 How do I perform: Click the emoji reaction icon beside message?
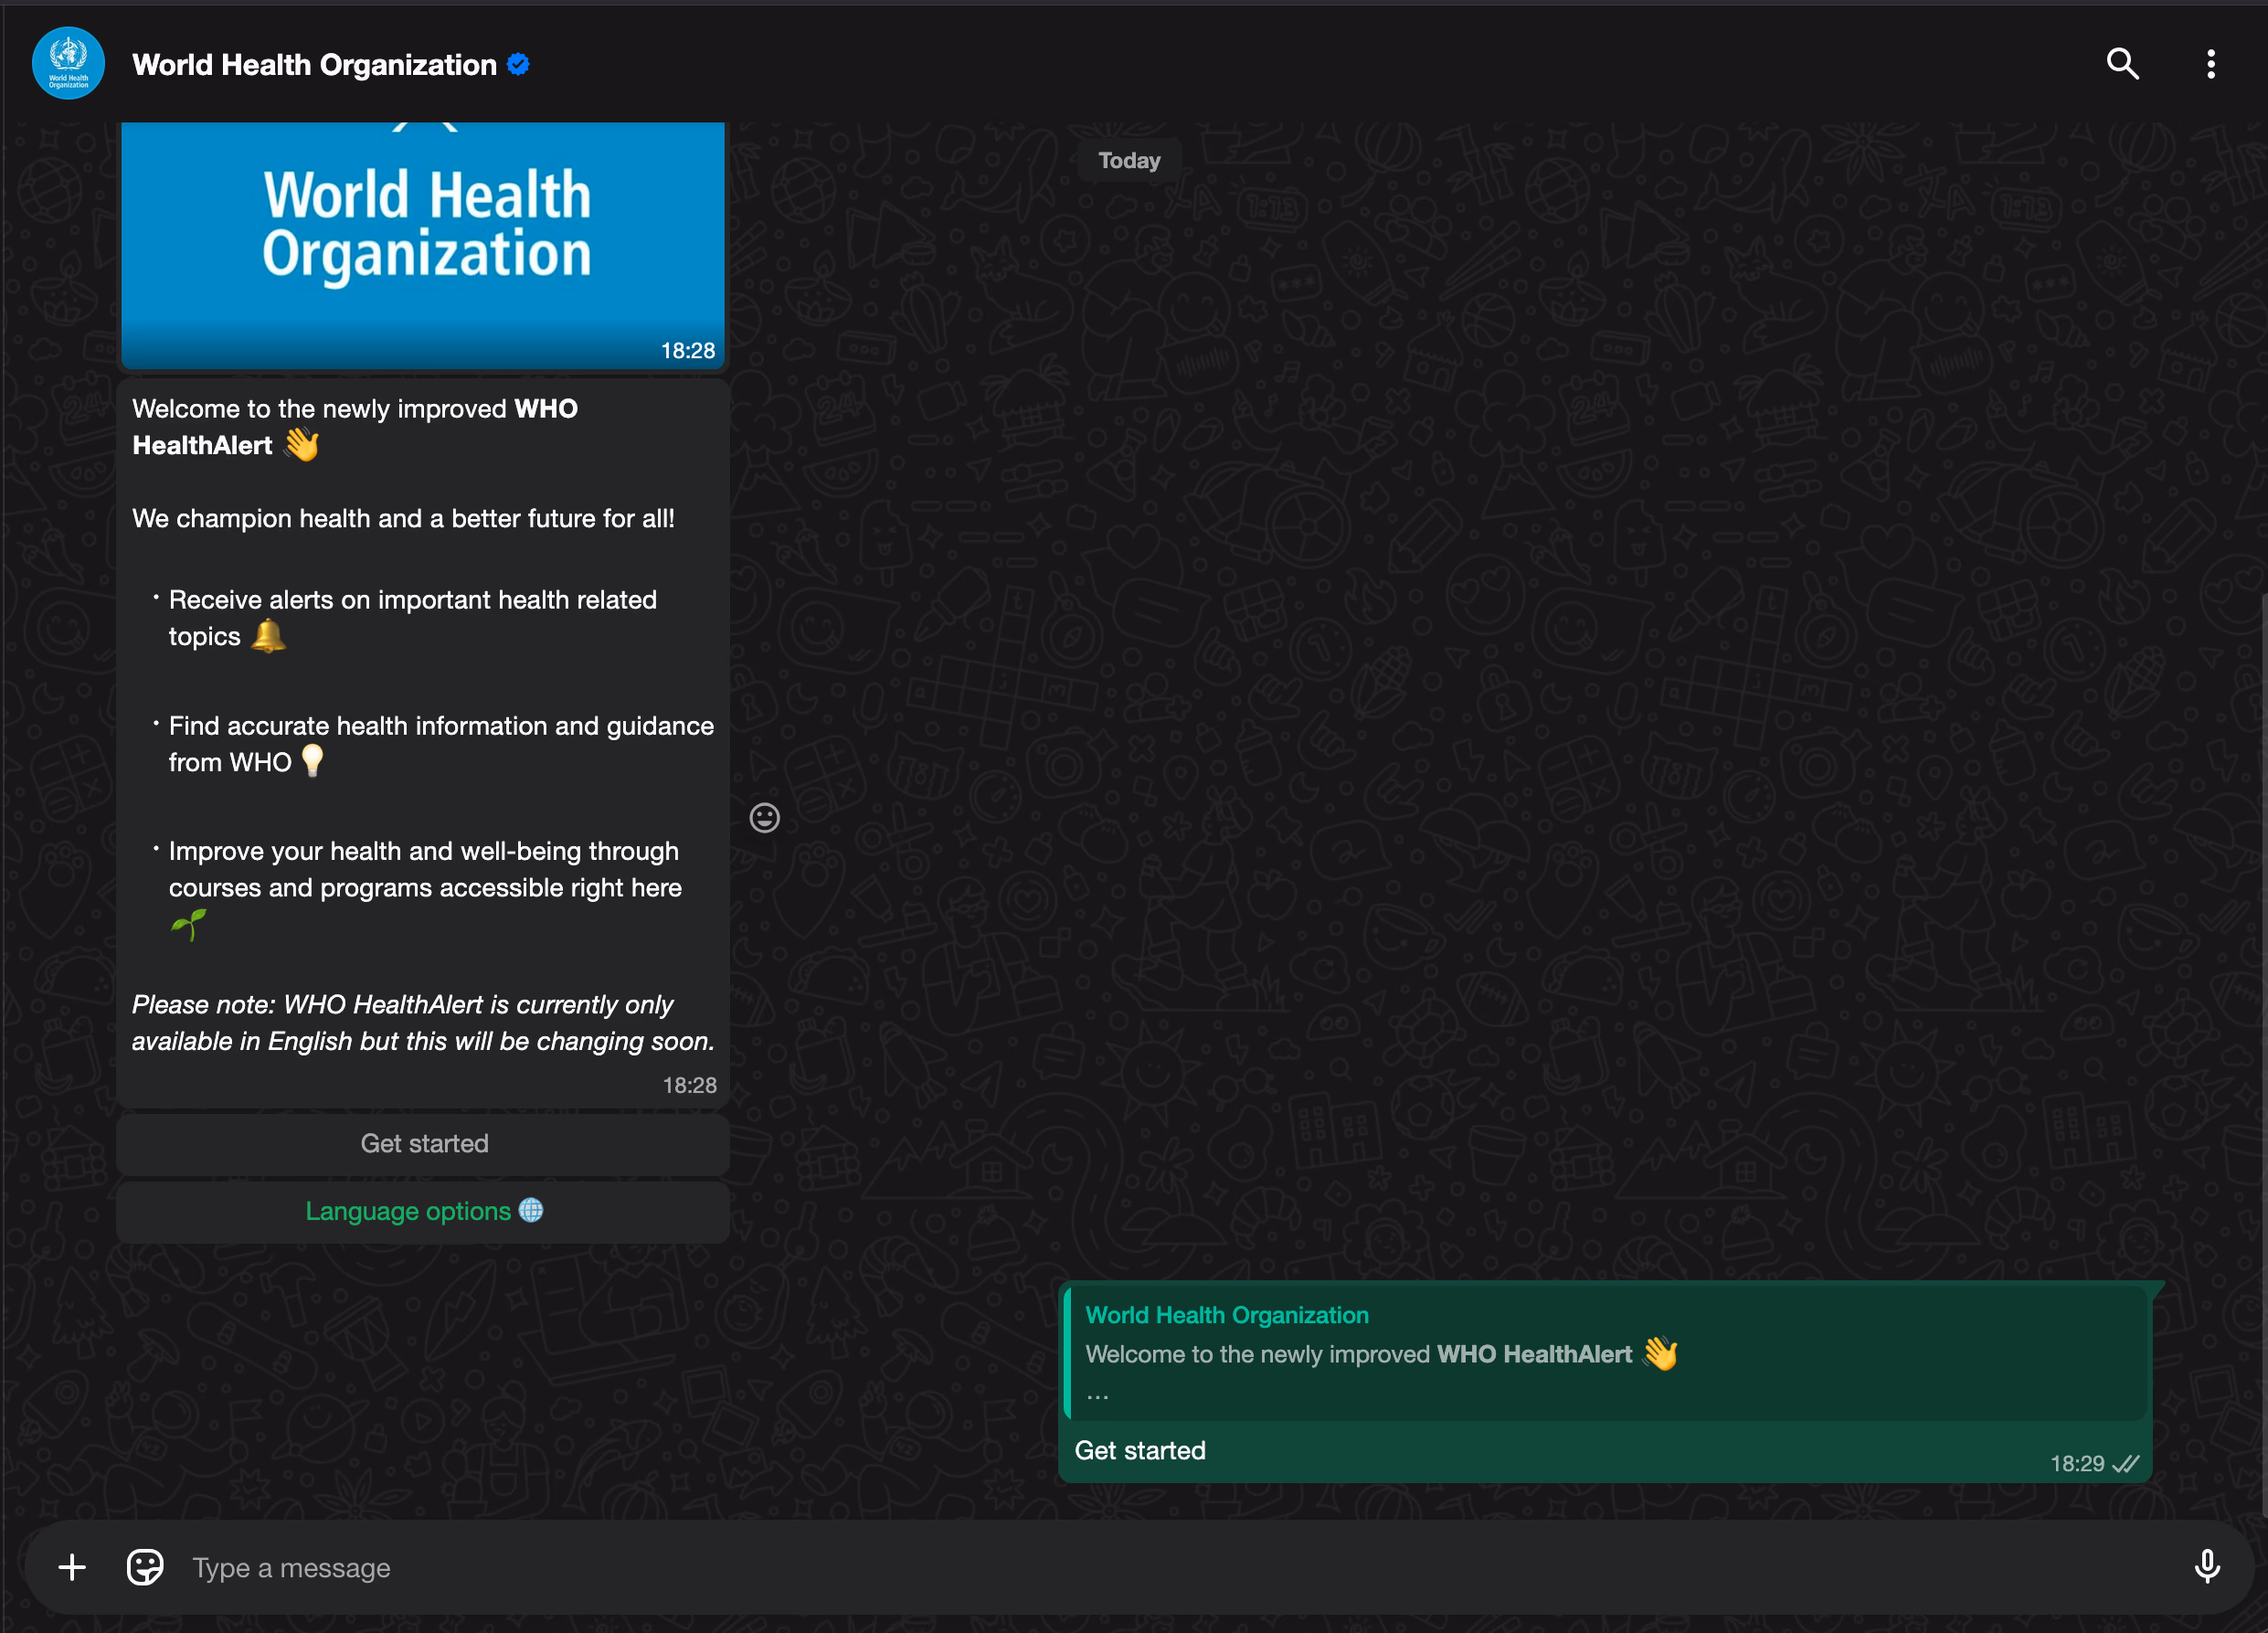pos(764,818)
